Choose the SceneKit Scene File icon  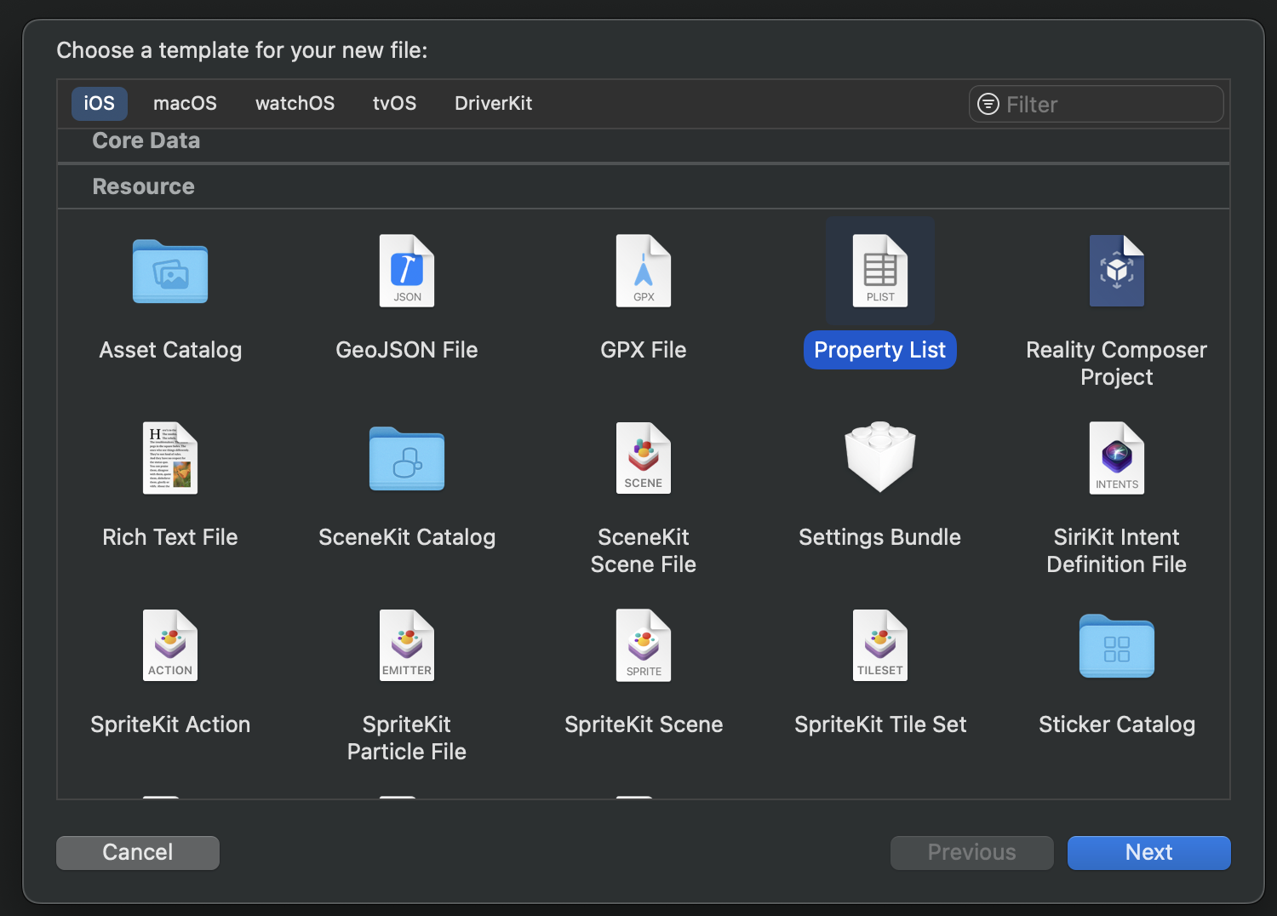coord(644,458)
